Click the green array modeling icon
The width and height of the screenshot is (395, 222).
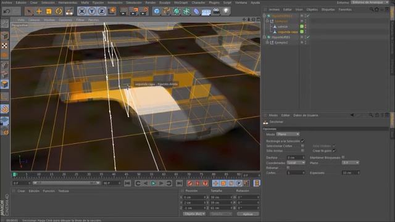[186, 11]
